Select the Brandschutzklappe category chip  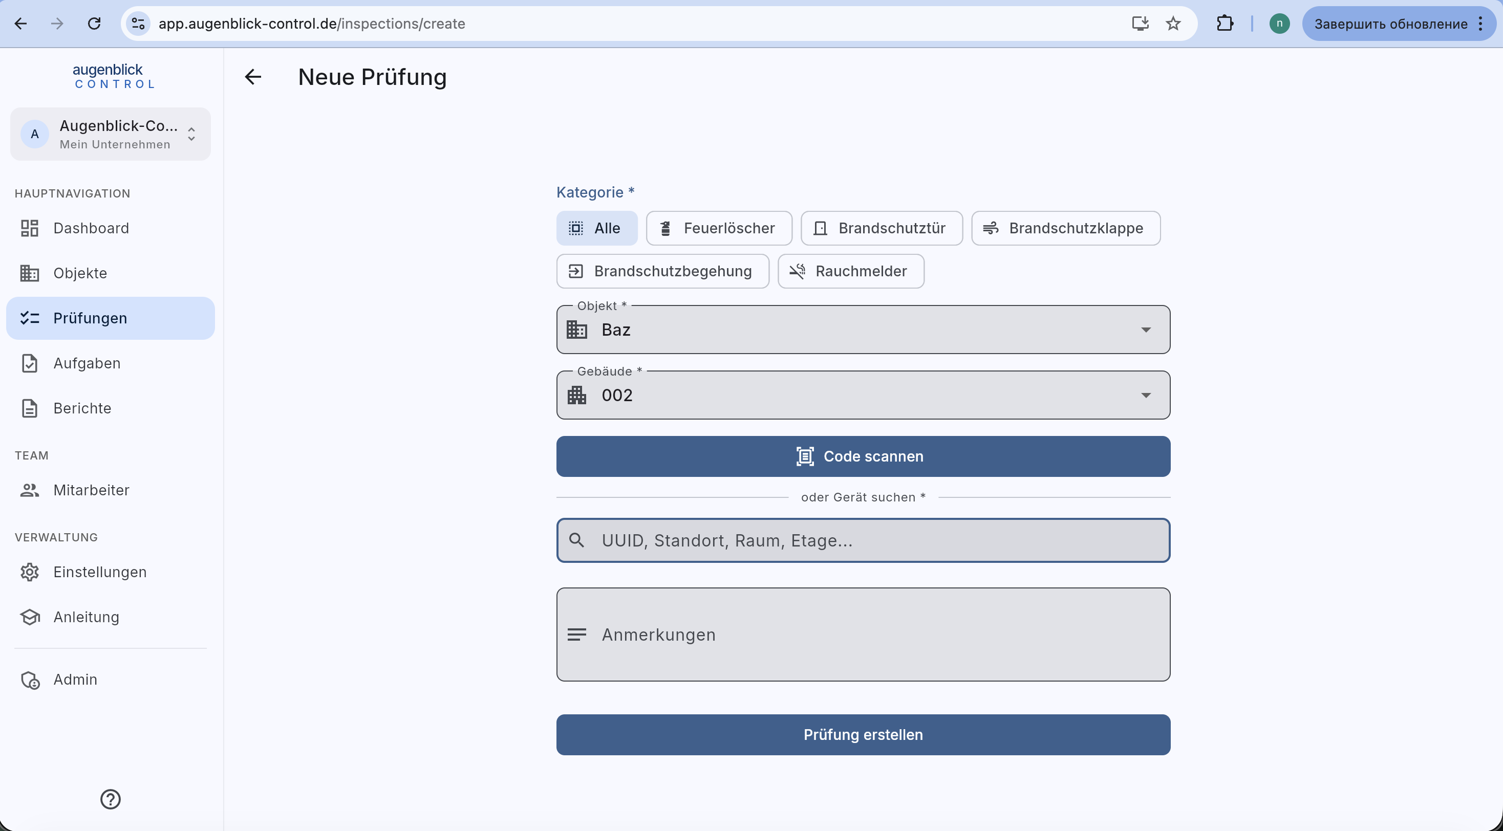[1065, 228]
